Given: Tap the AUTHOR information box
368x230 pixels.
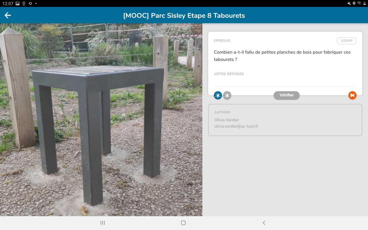Looking at the screenshot, I should [x=285, y=120].
